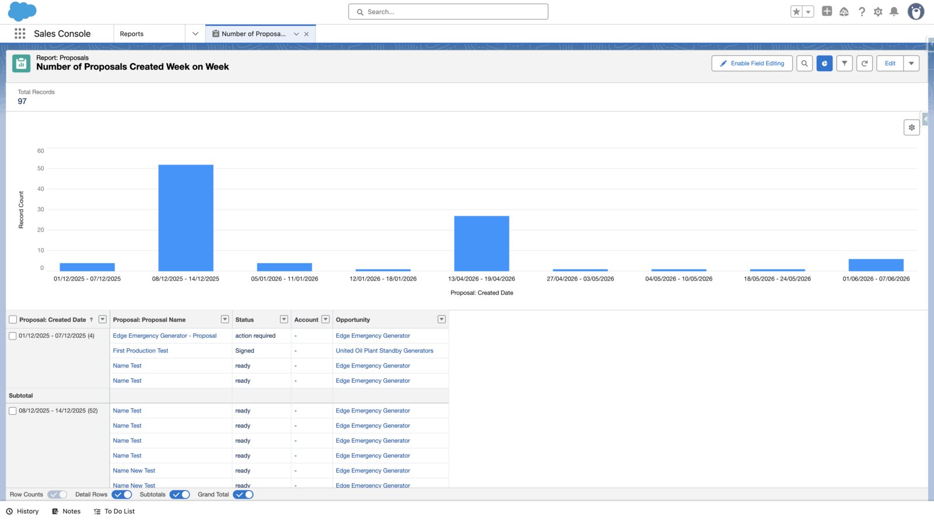Image resolution: width=934 pixels, height=521 pixels.
Task: Open Edge Emergency Generator - Proposal link
Action: [x=165, y=336]
